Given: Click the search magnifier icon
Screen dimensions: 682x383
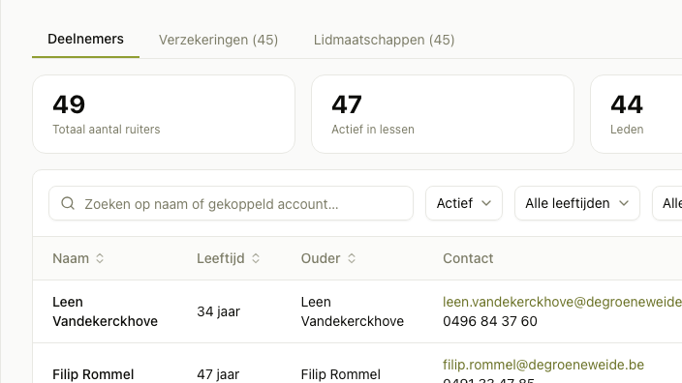Looking at the screenshot, I should pos(68,203).
